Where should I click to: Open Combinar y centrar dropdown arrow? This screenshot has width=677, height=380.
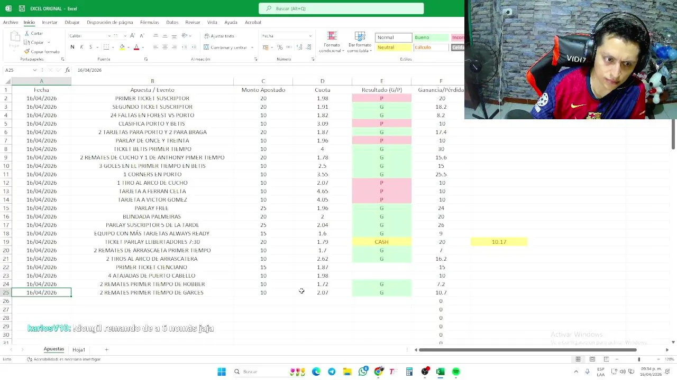[x=252, y=47]
